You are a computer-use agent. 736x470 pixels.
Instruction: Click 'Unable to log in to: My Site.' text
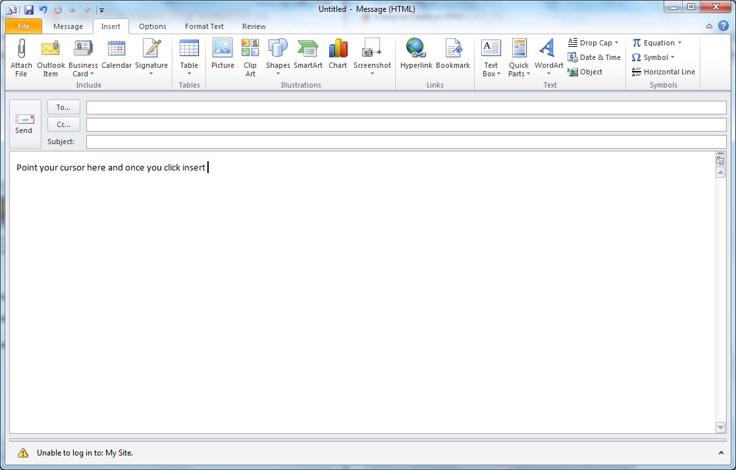click(85, 453)
